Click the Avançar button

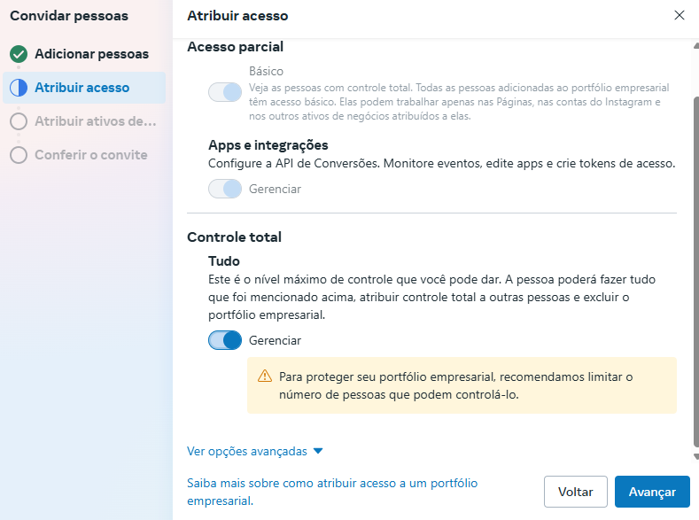pos(652,492)
